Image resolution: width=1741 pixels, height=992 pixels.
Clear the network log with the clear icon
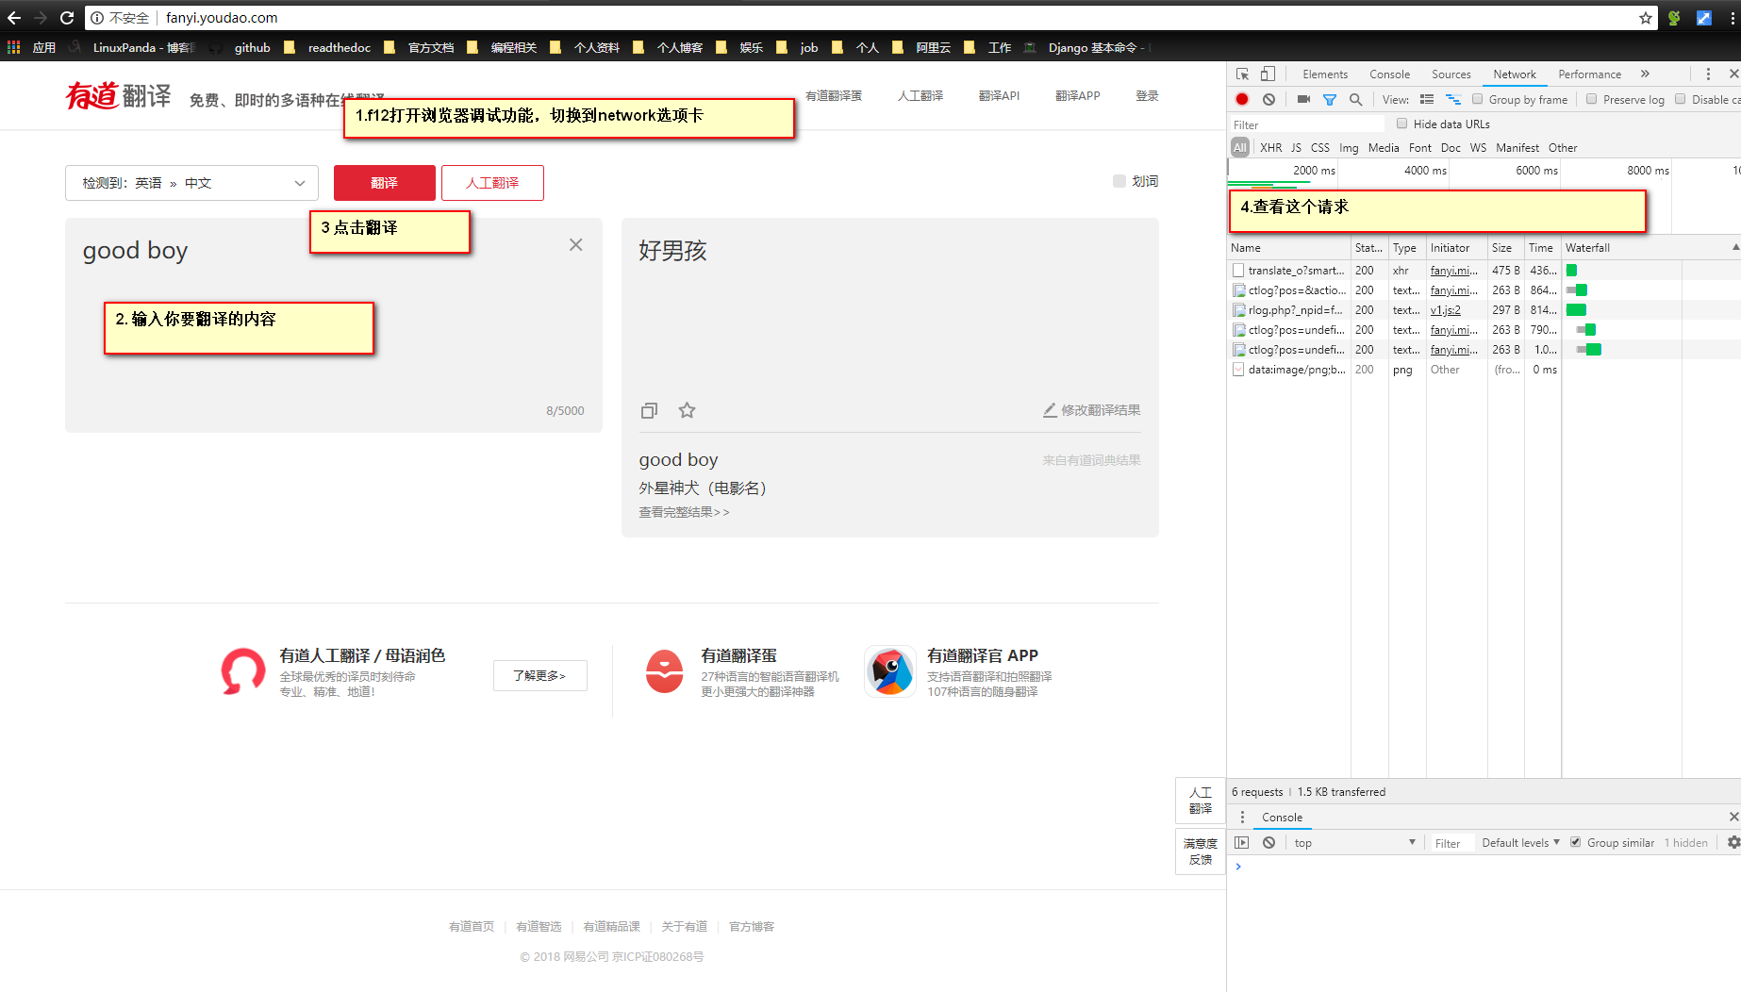(x=1268, y=99)
